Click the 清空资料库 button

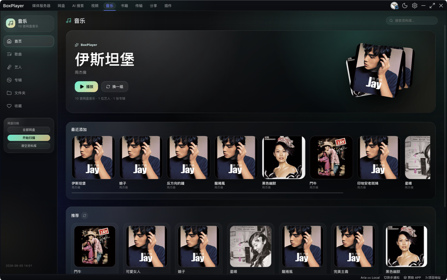pos(29,146)
